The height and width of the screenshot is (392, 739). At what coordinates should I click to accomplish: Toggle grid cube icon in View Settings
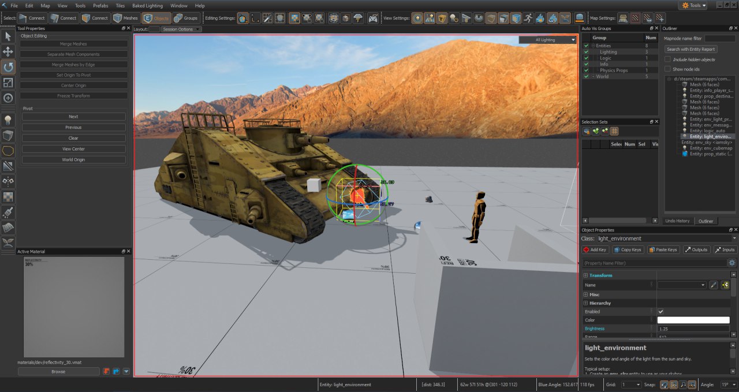(516, 18)
